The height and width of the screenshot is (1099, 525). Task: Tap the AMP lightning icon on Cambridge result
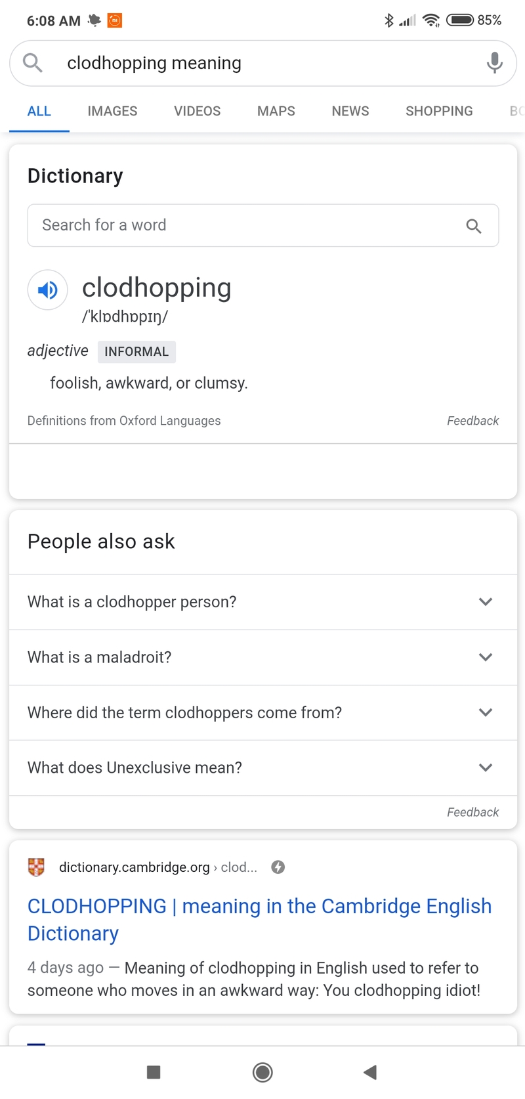278,867
